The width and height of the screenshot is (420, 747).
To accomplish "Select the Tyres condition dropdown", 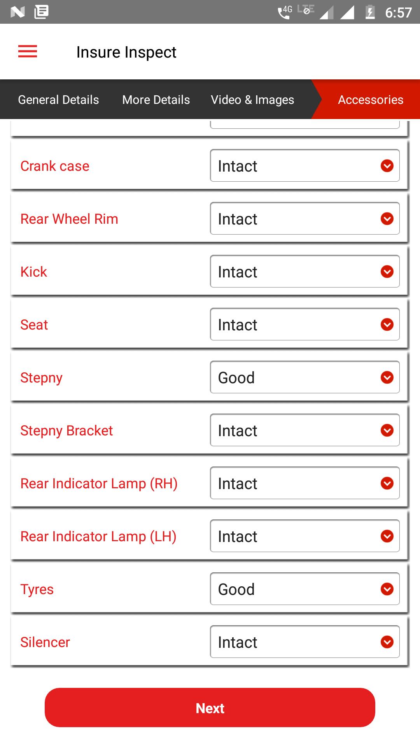I will tap(304, 589).
